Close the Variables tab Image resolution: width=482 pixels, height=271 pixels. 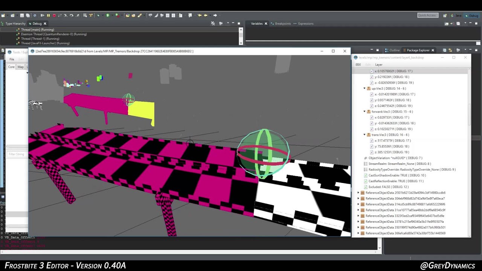point(266,23)
